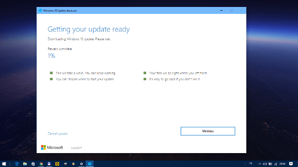The height and width of the screenshot is (167, 298).
Task: Open the floppy disk app in the taskbar
Action: (49, 164)
